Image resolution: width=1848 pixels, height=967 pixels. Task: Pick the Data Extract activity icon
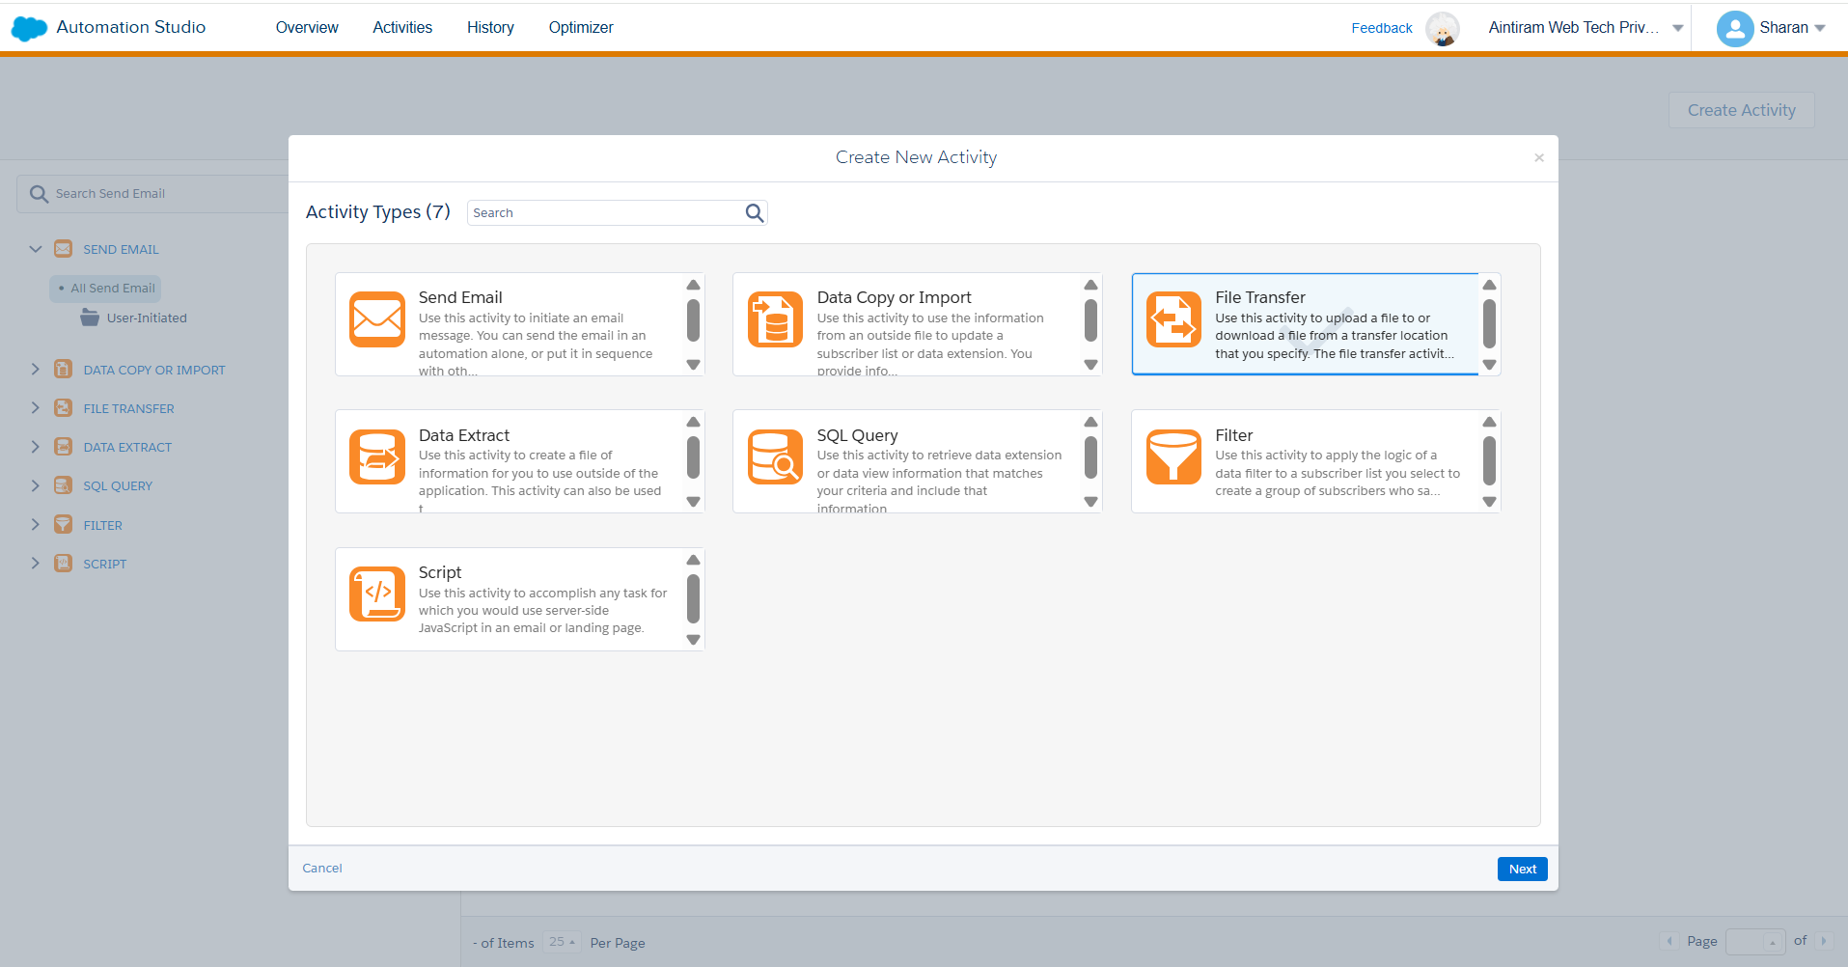pyautogui.click(x=376, y=457)
